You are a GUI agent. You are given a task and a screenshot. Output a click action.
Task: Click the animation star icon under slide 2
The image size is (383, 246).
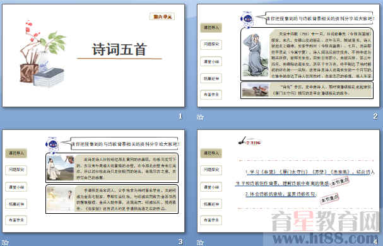click(x=200, y=117)
